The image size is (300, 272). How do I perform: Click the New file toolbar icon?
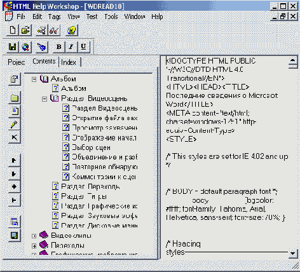click(x=13, y=30)
